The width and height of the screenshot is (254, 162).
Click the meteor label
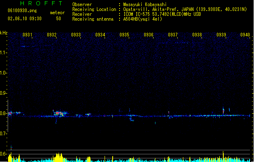tap(57, 13)
